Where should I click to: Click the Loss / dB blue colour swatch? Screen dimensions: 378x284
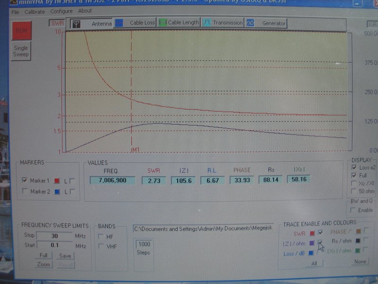click(x=311, y=253)
